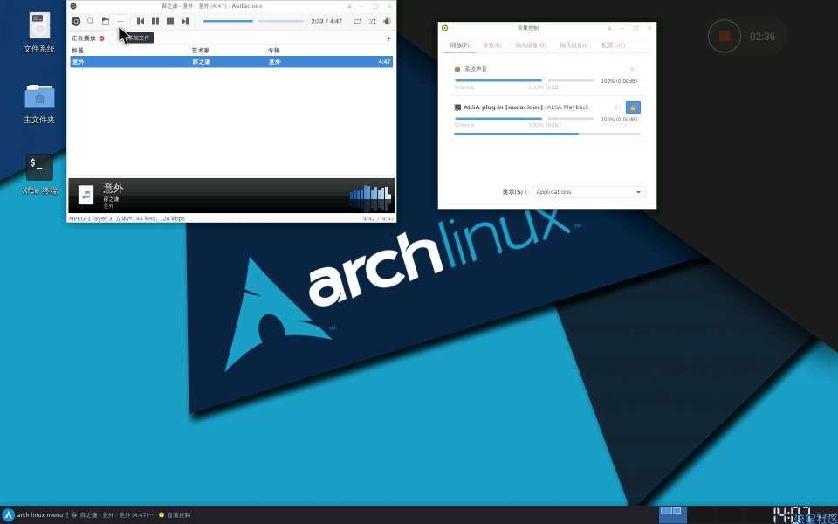This screenshot has width=838, height=524.
Task: Expand the Applications show filter dropdown
Action: 589,192
